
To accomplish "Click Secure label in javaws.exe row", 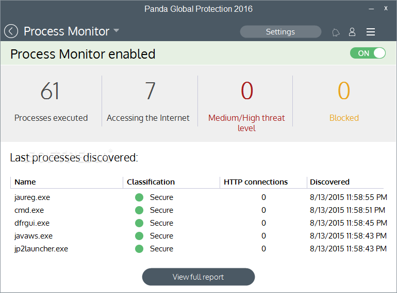I will tap(161, 236).
